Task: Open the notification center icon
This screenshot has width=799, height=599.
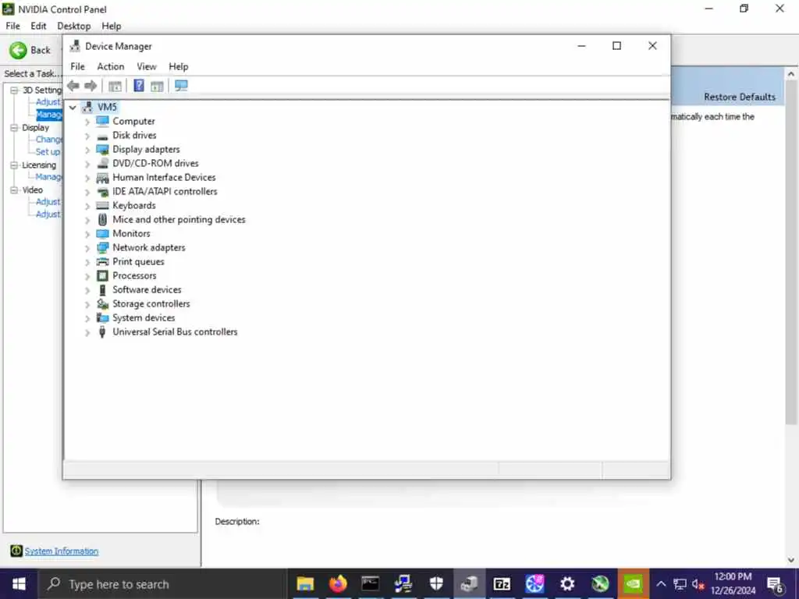Action: click(x=775, y=584)
